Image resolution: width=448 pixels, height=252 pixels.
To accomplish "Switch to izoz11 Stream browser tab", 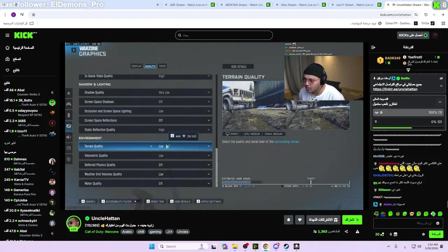I will click(355, 5).
